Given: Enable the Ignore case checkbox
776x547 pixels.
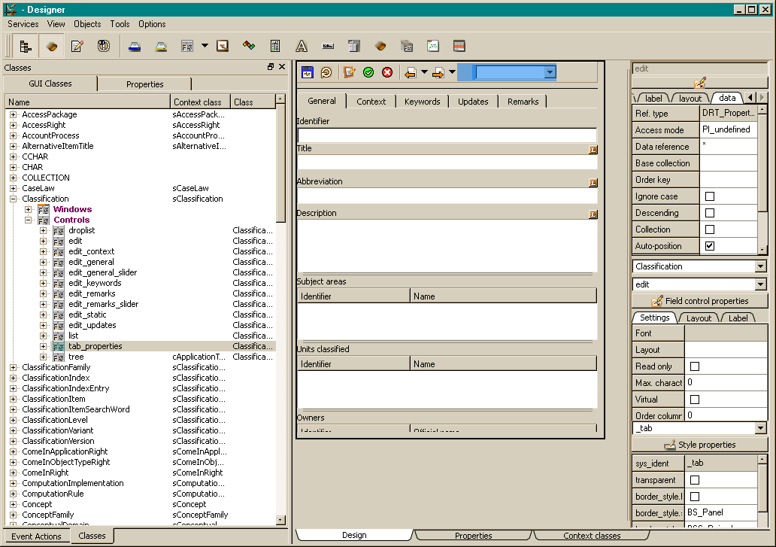Looking at the screenshot, I should click(x=709, y=196).
